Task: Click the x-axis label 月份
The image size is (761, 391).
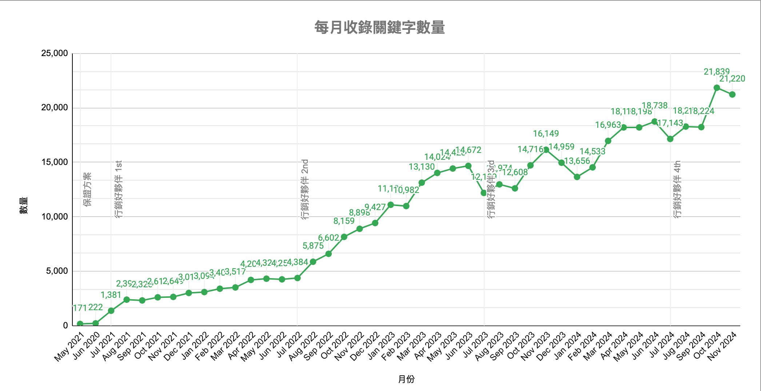Action: tap(407, 379)
